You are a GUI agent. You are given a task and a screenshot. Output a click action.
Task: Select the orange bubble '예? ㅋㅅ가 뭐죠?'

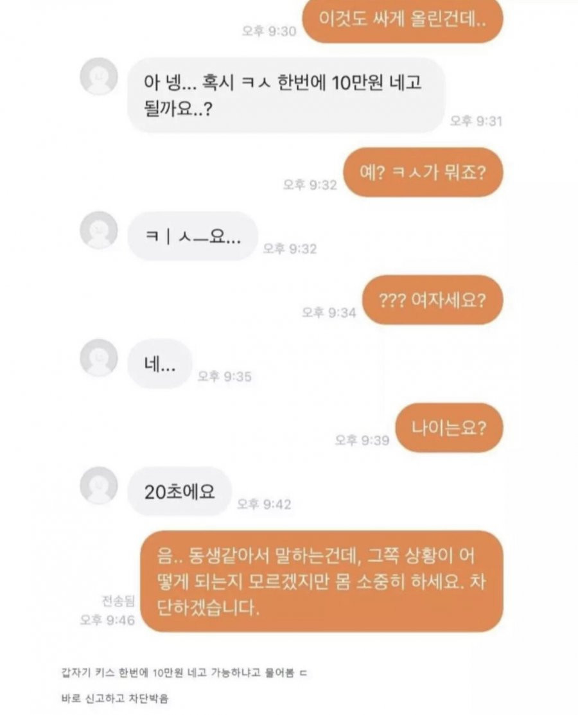423,172
